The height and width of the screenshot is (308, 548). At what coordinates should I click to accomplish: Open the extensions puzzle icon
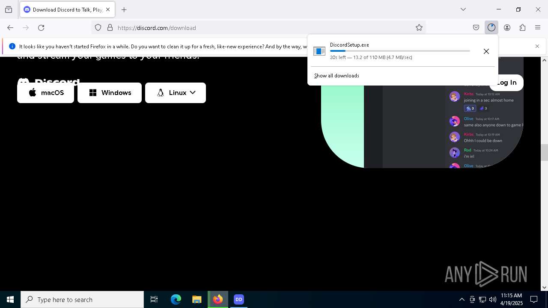[x=522, y=28]
